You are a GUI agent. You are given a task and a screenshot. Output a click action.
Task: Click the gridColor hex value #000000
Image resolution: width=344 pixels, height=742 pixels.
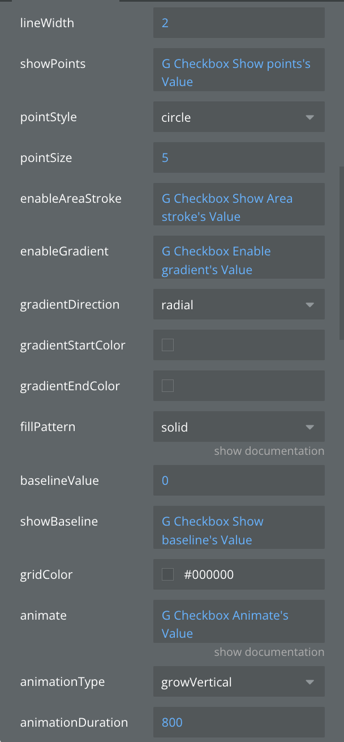pos(209,575)
